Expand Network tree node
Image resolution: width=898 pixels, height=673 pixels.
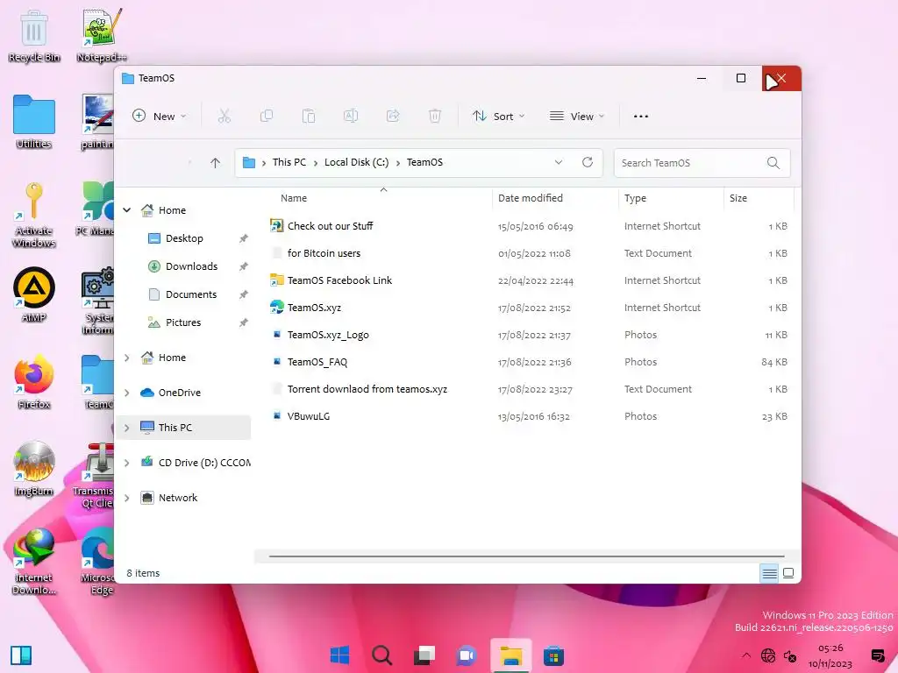(126, 498)
